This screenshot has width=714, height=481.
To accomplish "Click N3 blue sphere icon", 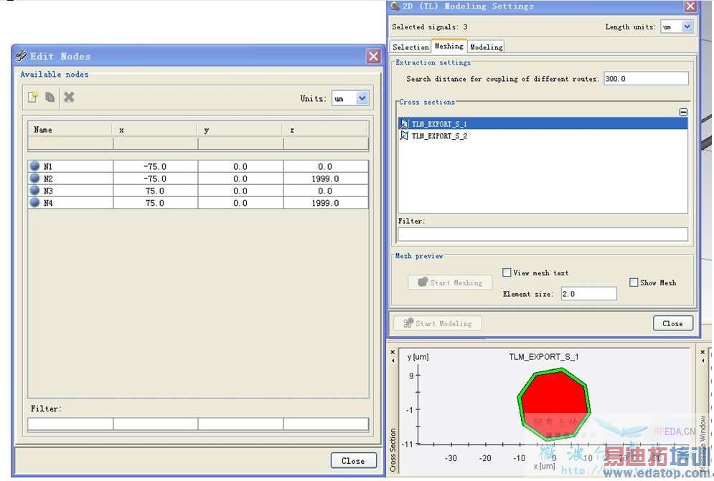I will point(34,190).
